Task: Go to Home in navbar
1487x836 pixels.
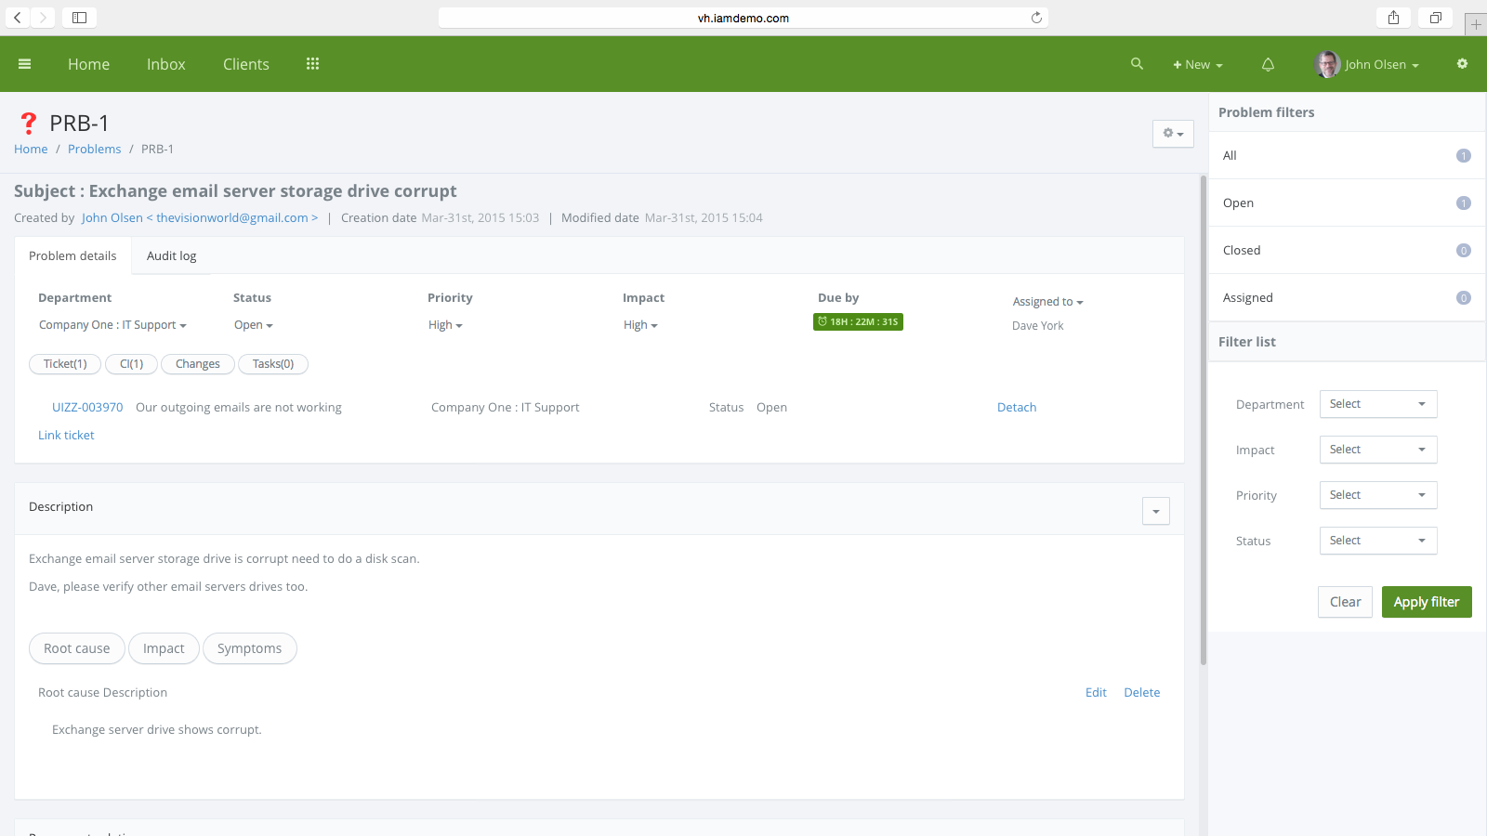Action: [88, 64]
